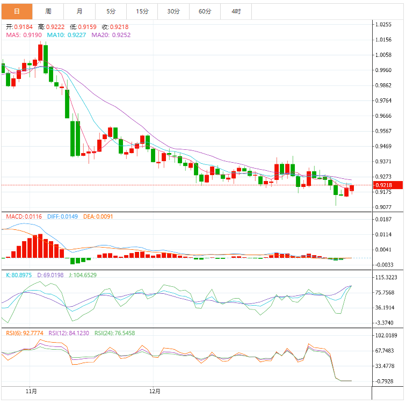Click the red 0.9218 current price tag
Viewport: 406px width, 405px height.
[x=388, y=185]
